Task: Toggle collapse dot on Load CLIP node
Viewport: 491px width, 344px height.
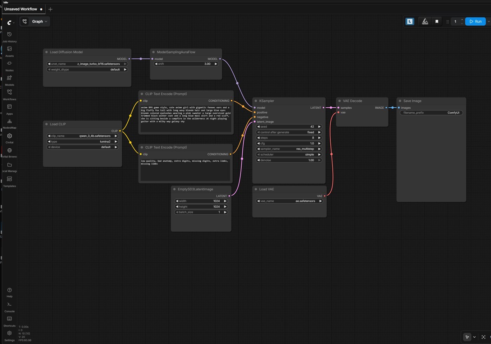Action: (46, 124)
